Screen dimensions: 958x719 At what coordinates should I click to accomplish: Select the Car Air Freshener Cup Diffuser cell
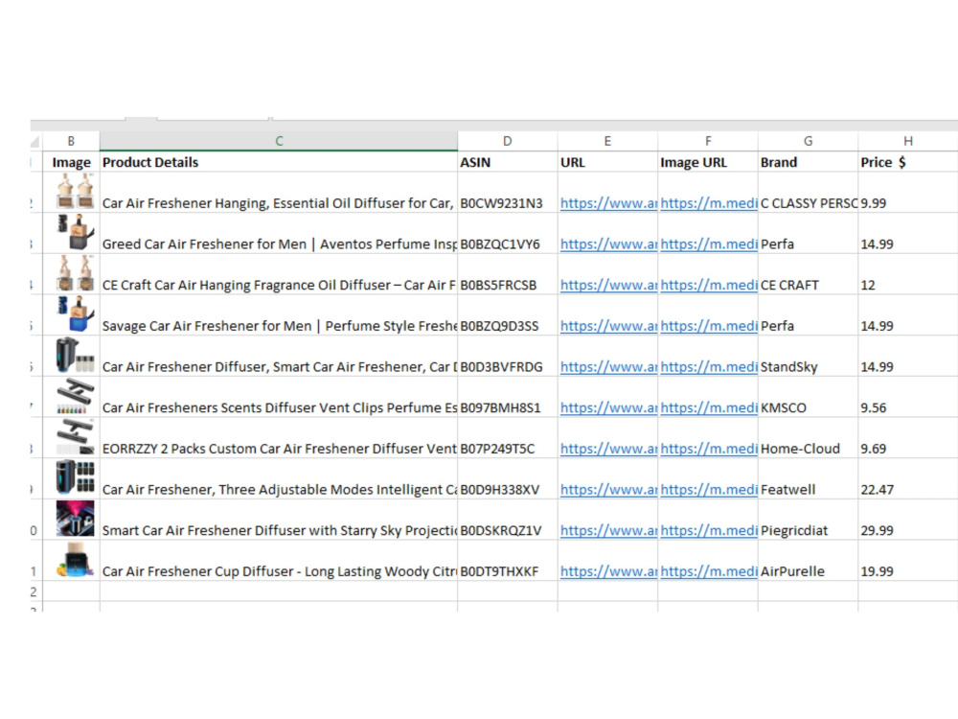pos(279,561)
